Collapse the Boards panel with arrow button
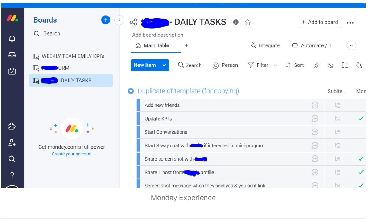 click(x=119, y=20)
